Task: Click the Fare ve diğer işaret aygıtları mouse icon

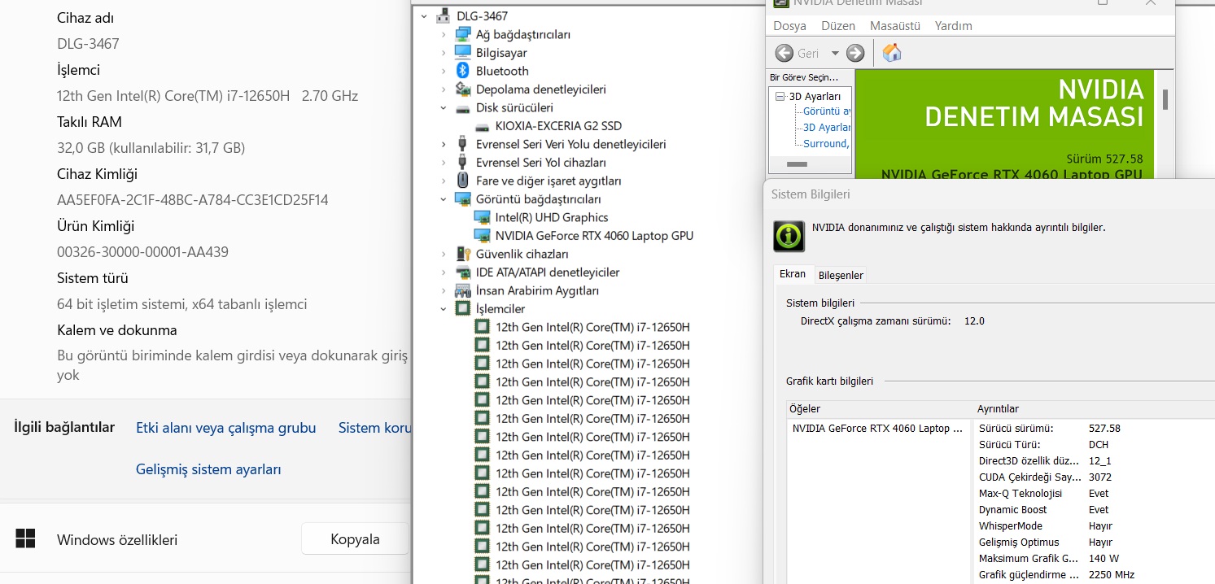Action: pyautogui.click(x=463, y=181)
